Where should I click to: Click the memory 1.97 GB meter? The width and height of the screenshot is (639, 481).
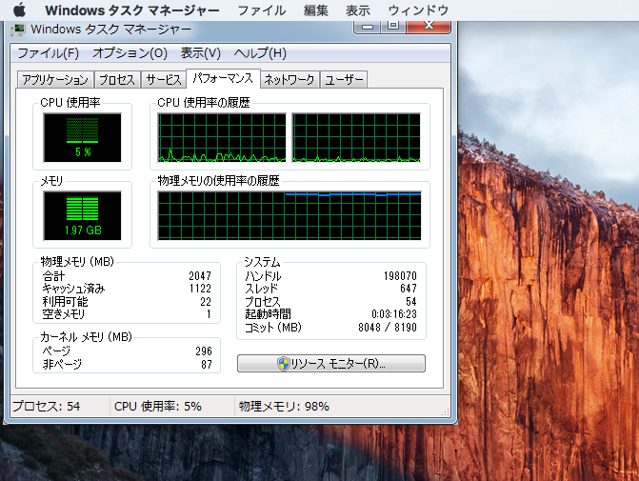pyautogui.click(x=82, y=215)
